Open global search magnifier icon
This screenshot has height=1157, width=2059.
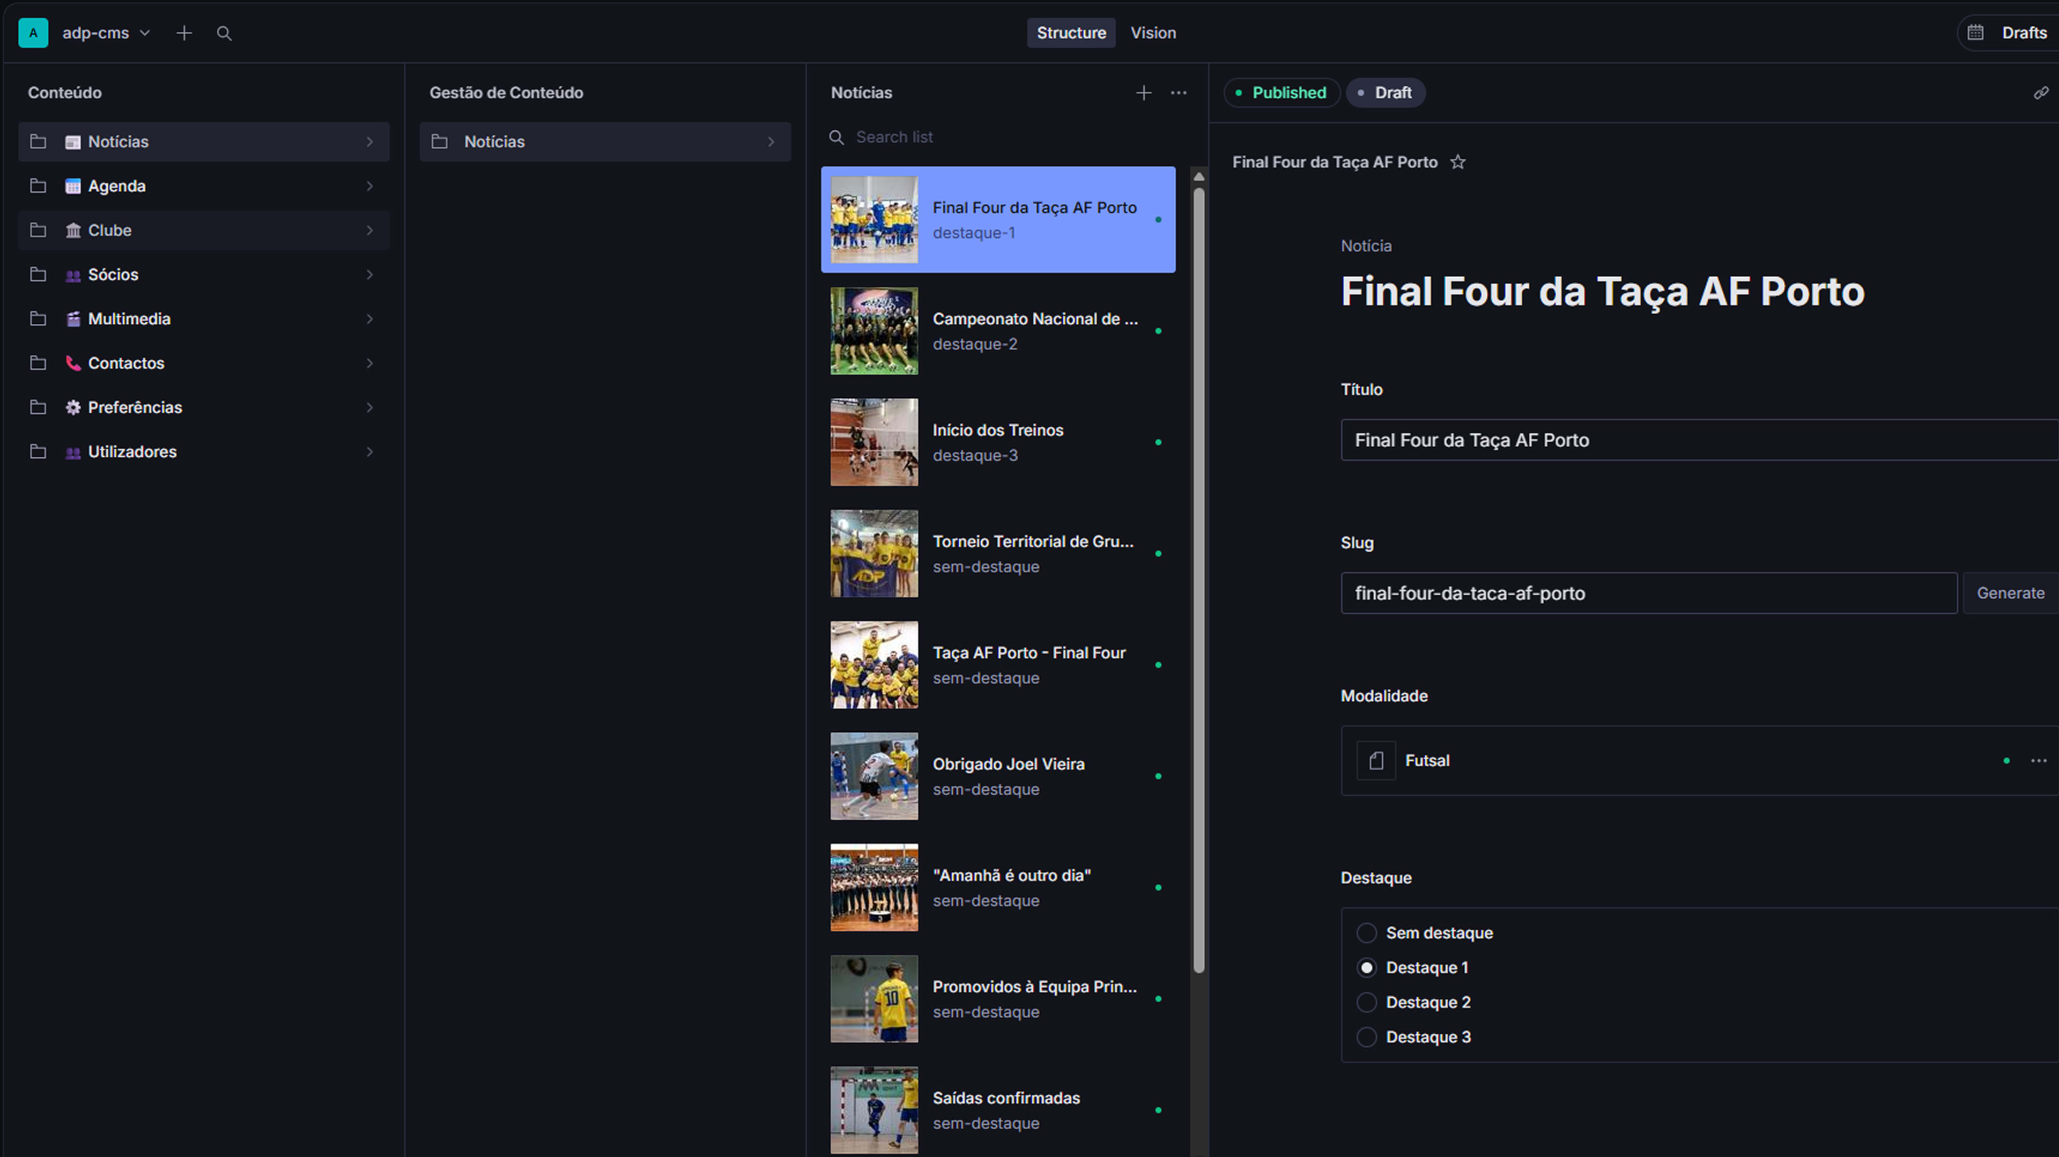tap(224, 33)
